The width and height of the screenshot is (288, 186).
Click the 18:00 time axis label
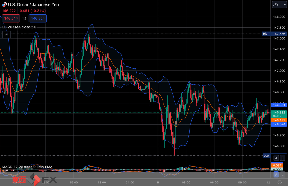click(102, 183)
